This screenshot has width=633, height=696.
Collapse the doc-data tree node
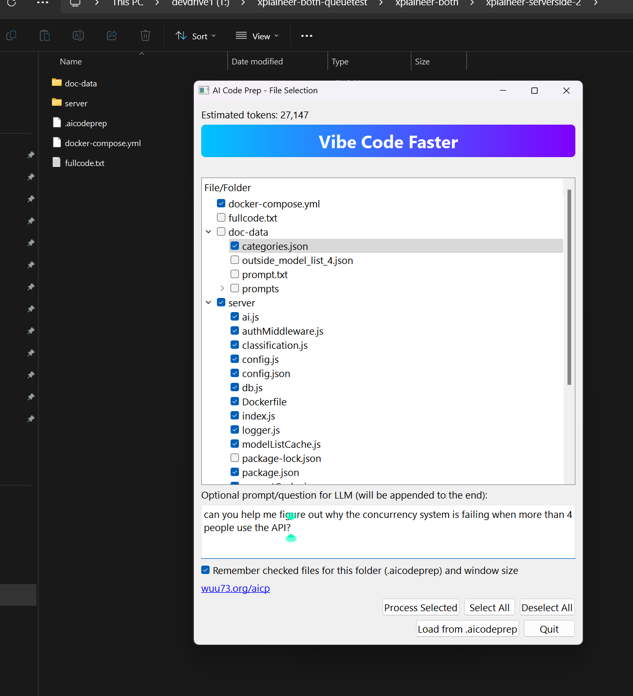[209, 232]
